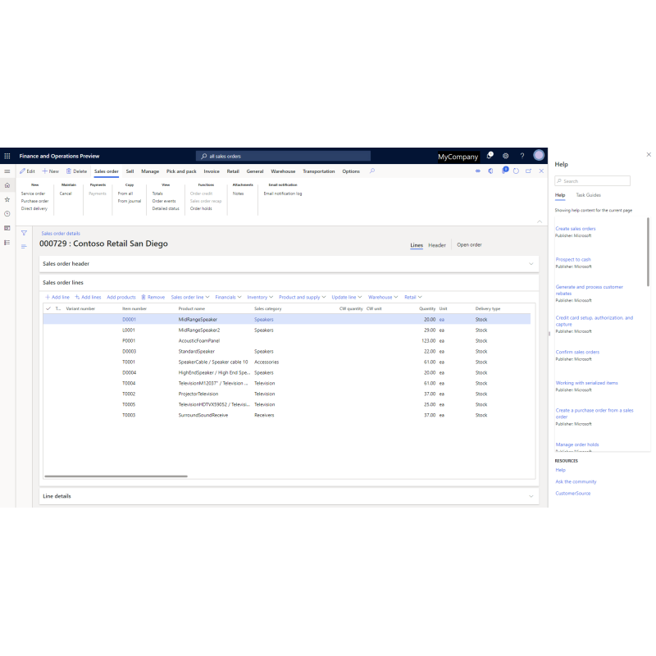Open the list icon below the filter funnel

click(x=24, y=247)
